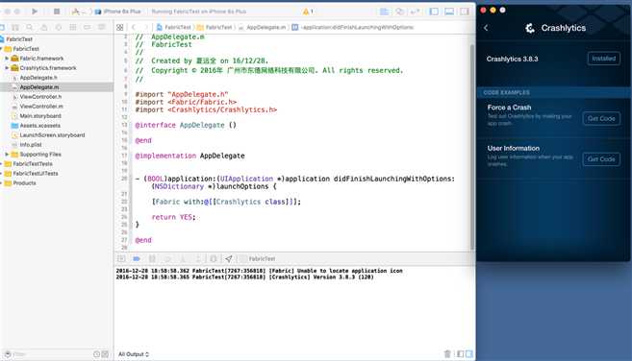Show the Report navigator
632x361 pixels.
click(102, 28)
